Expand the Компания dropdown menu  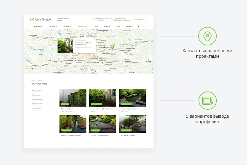tap(39, 27)
